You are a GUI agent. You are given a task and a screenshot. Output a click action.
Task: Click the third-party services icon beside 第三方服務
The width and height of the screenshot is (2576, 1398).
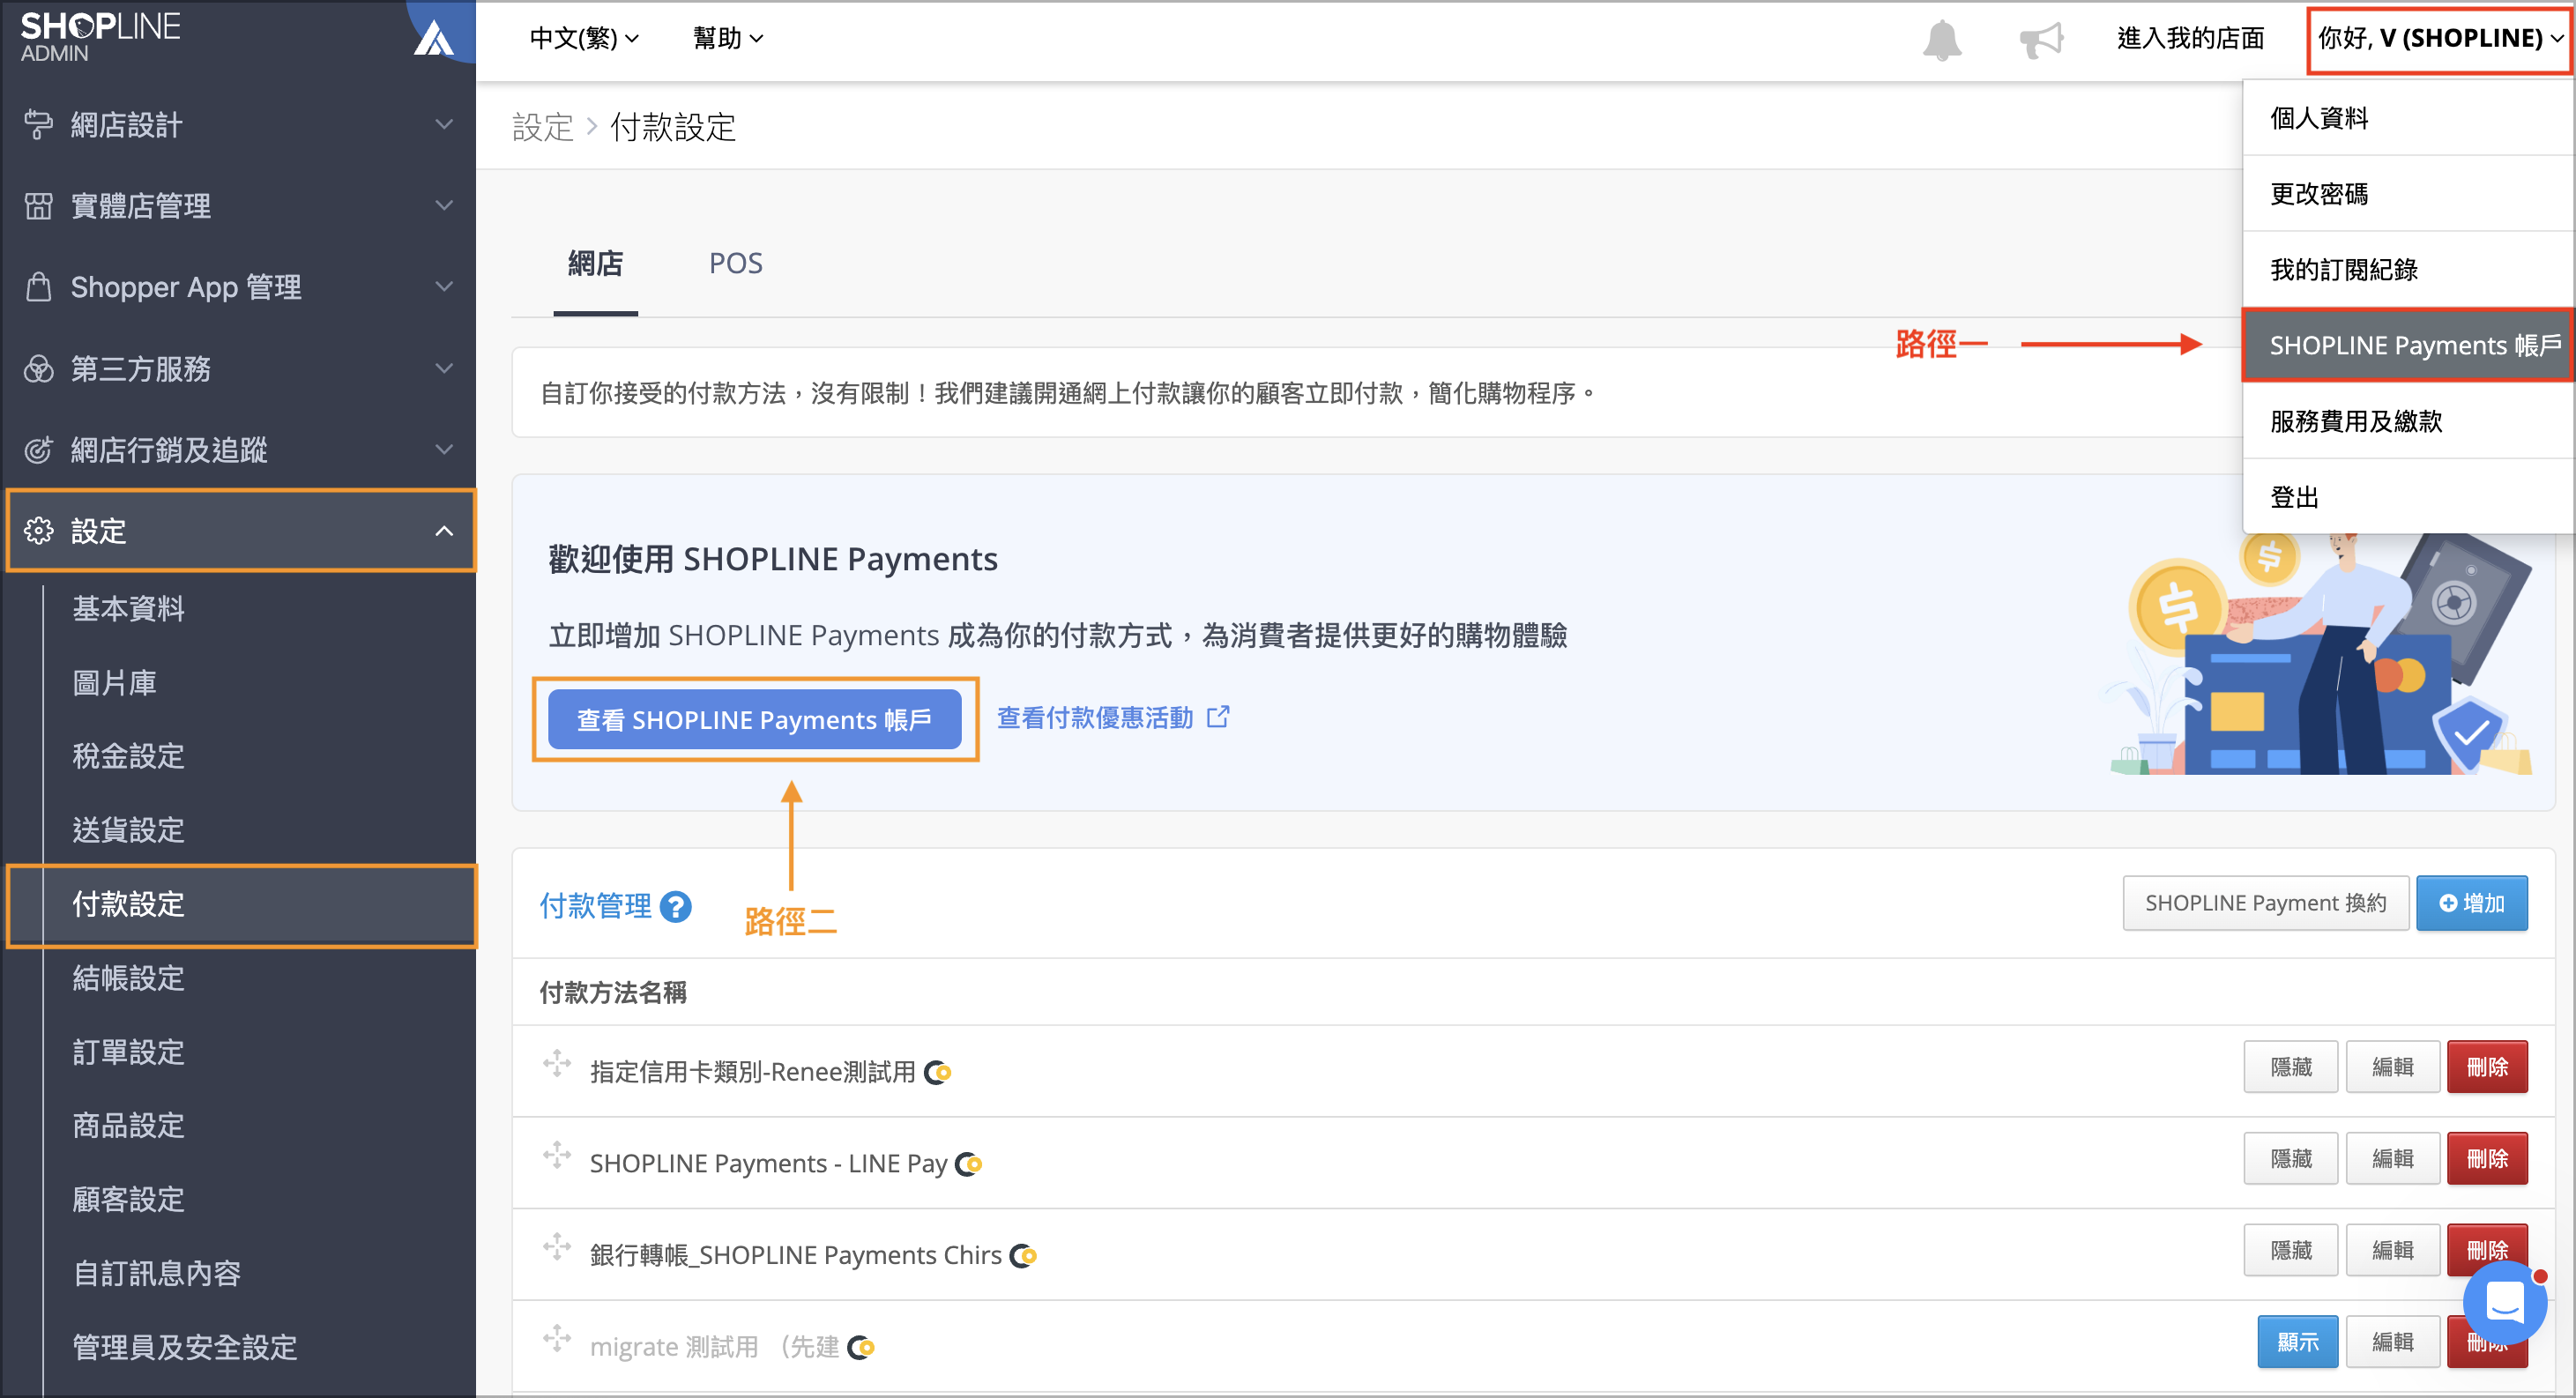(x=38, y=368)
